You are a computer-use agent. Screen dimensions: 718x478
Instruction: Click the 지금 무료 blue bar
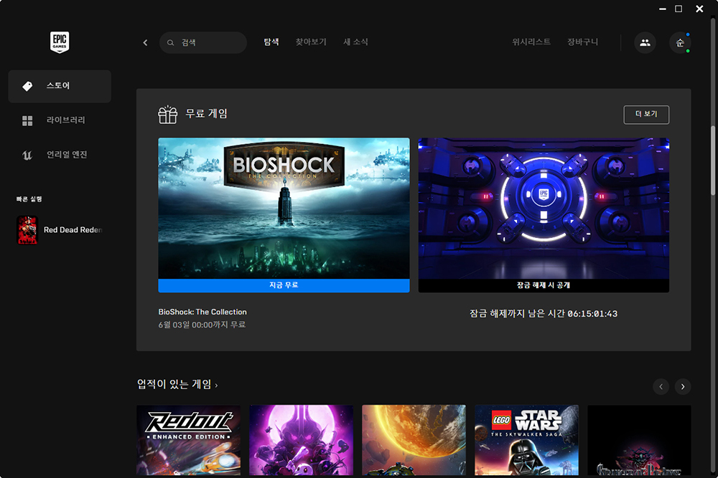[x=284, y=285]
